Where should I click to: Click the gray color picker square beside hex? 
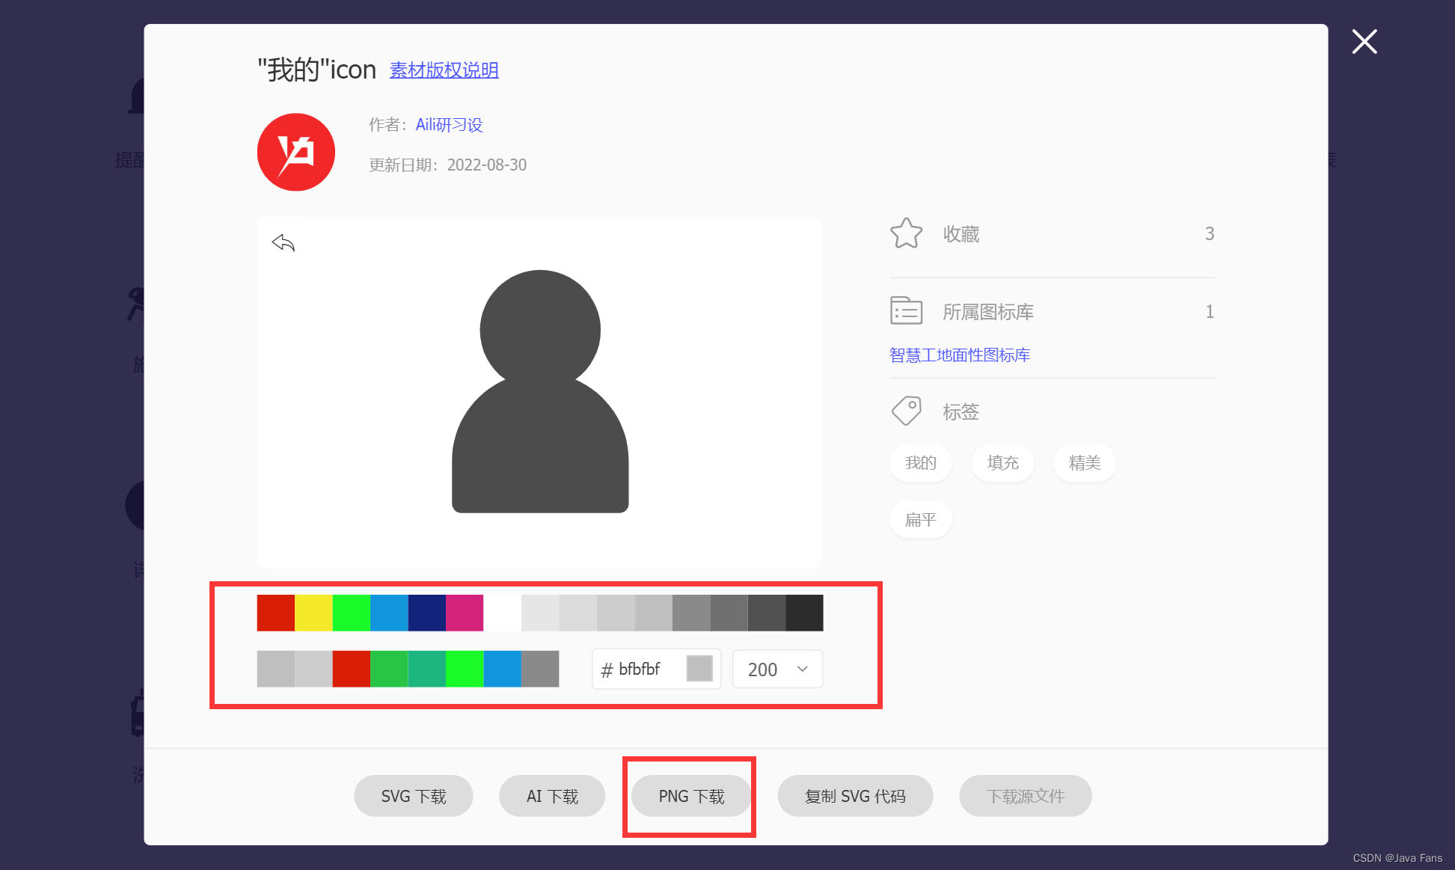(x=699, y=668)
